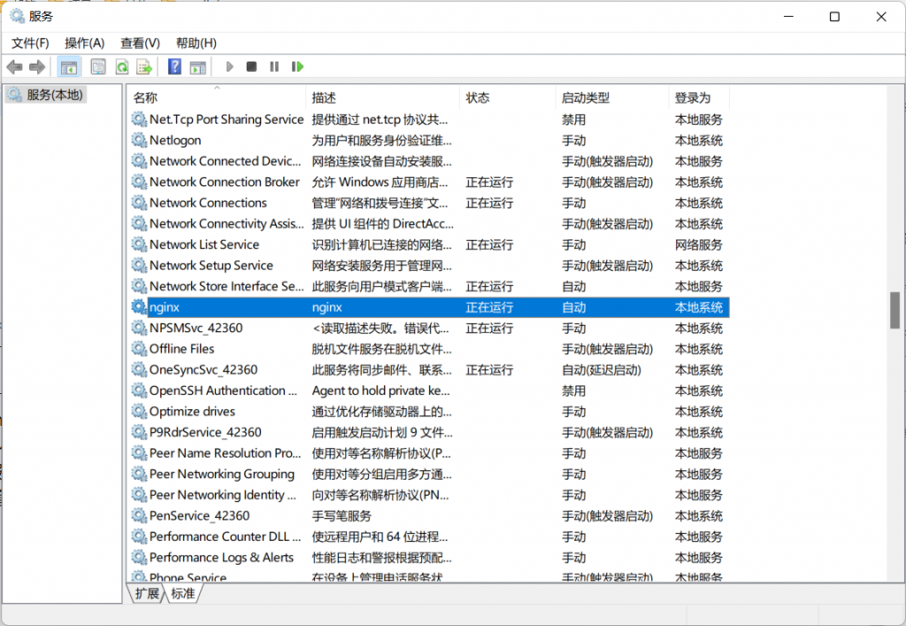Screen dimensions: 906x626
Task: Open Help via blue question mark icon
Action: [x=174, y=66]
